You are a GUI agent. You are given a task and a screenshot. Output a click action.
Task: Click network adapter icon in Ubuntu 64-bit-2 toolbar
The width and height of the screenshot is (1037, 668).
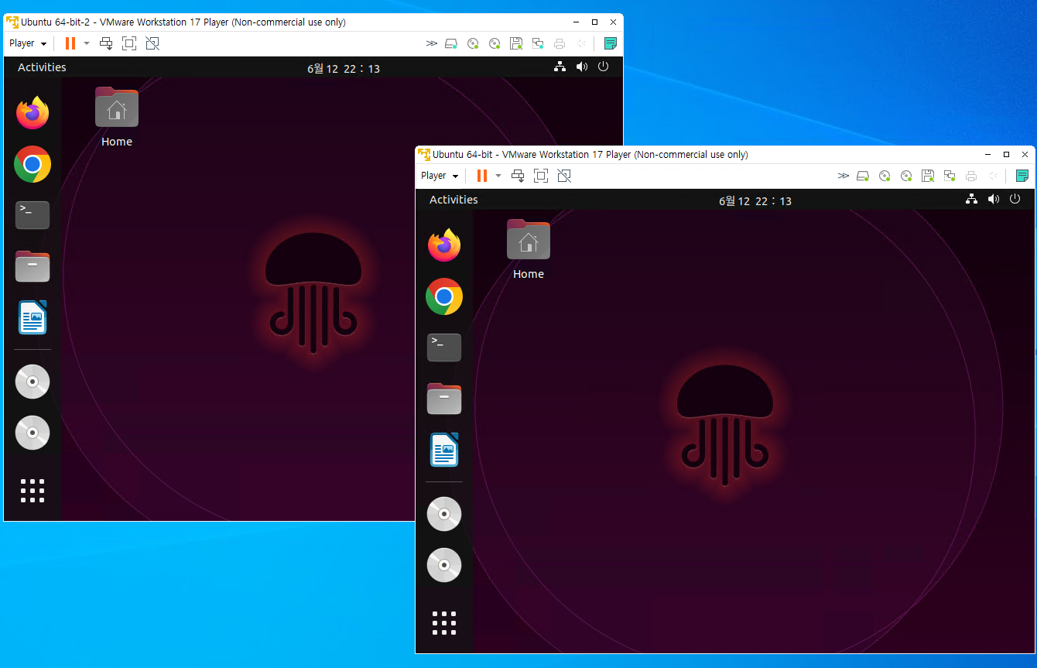538,43
